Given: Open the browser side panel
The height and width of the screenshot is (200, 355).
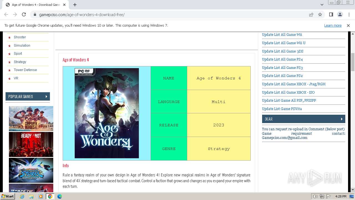Looking at the screenshot, I should pos(331,14).
